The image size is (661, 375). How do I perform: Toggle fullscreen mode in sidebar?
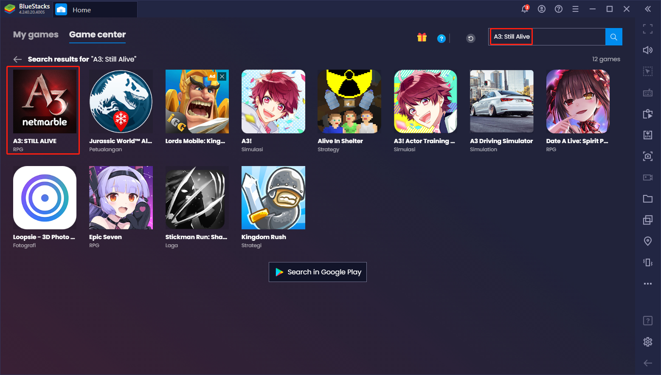point(648,29)
